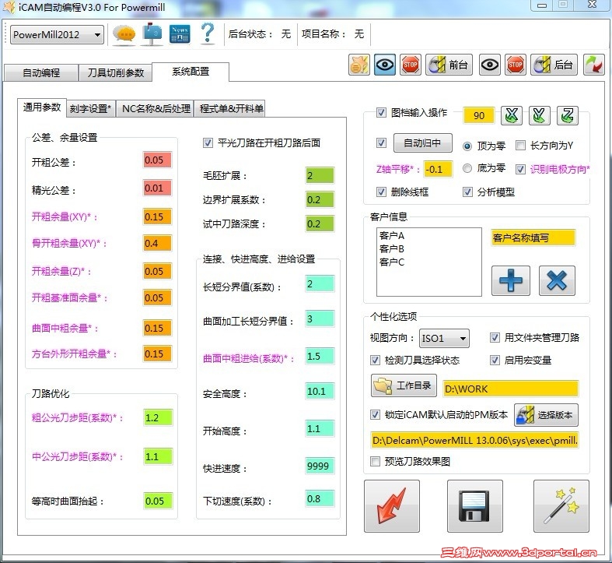Open the News icon

coord(180,34)
